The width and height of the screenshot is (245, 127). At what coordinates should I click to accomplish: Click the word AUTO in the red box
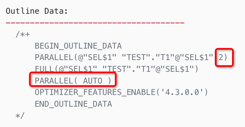(92, 81)
